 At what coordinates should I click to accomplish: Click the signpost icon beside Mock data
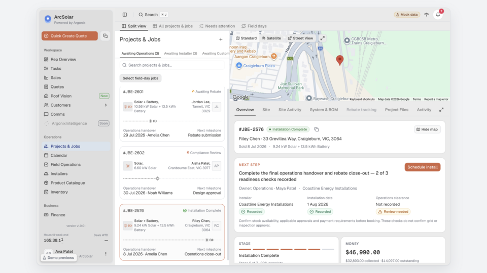tap(427, 15)
